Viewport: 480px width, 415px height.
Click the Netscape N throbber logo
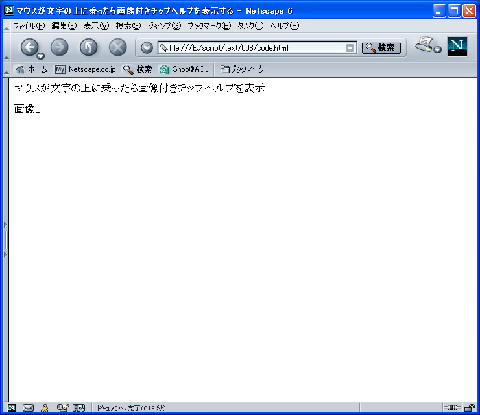coord(457,47)
